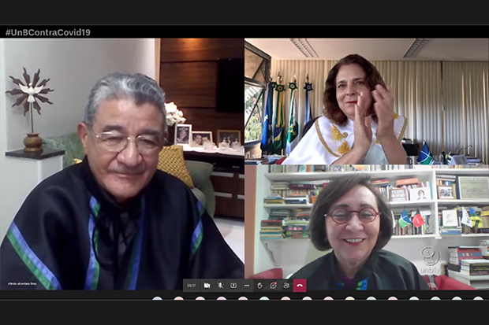This screenshot has height=325, width=489.
Task: Click the #UnBContraCovid19 hashtag text
Action: tap(48, 32)
